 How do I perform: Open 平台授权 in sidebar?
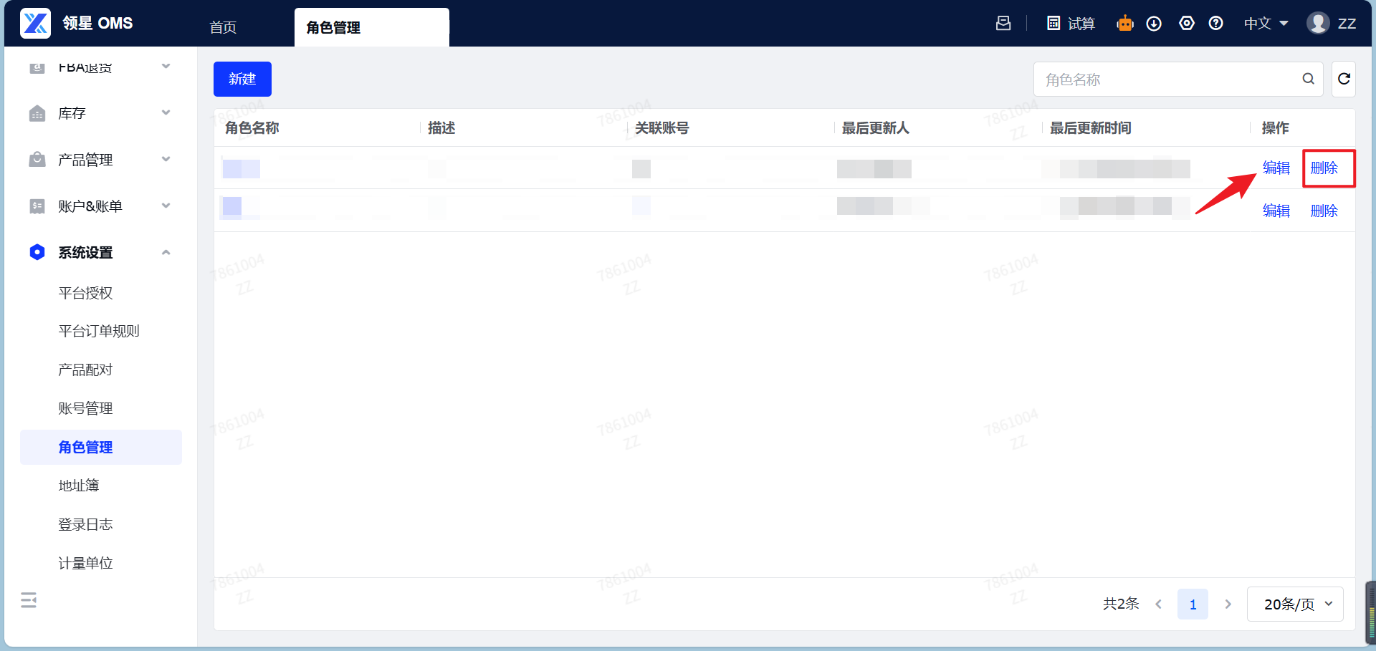[x=85, y=293]
